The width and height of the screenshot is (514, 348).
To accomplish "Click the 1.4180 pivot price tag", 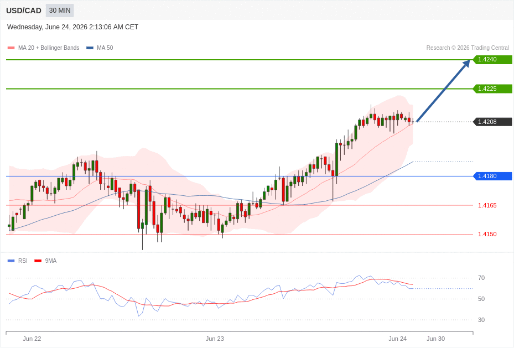I will pos(492,176).
